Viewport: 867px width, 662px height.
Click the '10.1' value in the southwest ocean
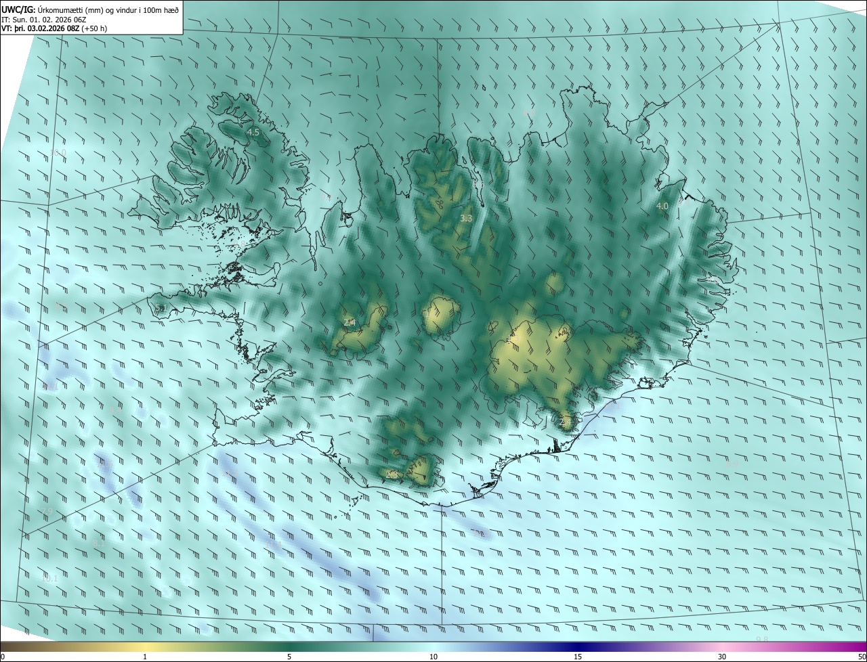click(49, 579)
